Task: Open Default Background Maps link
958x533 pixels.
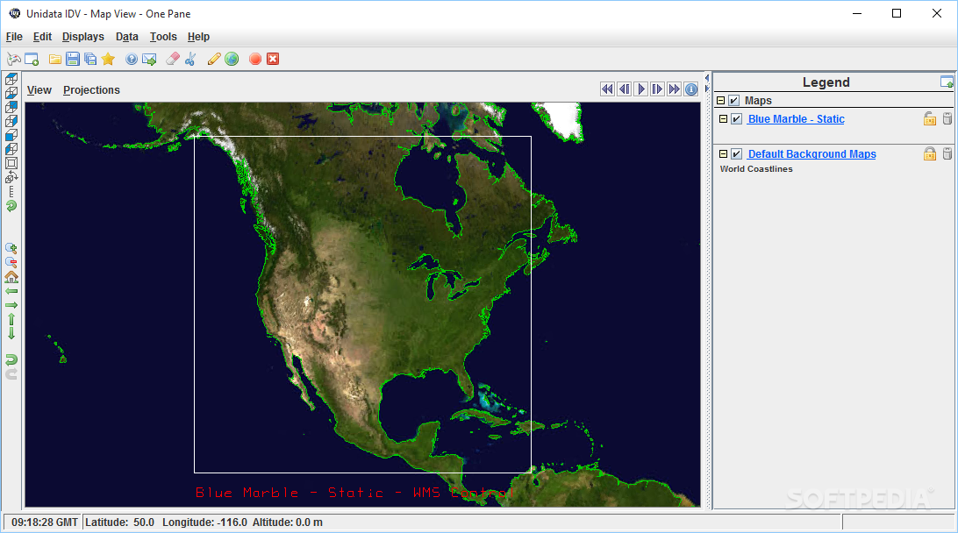Action: tap(812, 154)
